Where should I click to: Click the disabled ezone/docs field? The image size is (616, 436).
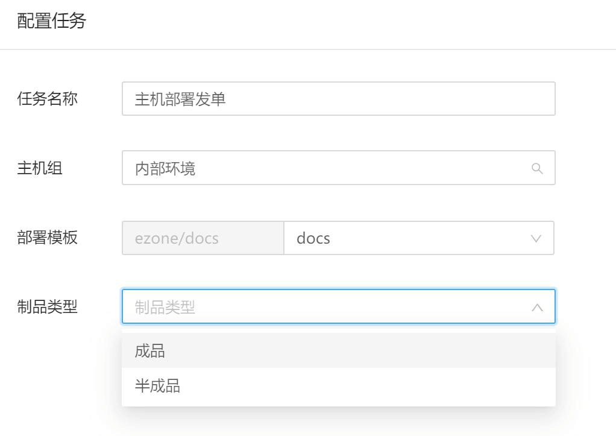coord(203,238)
